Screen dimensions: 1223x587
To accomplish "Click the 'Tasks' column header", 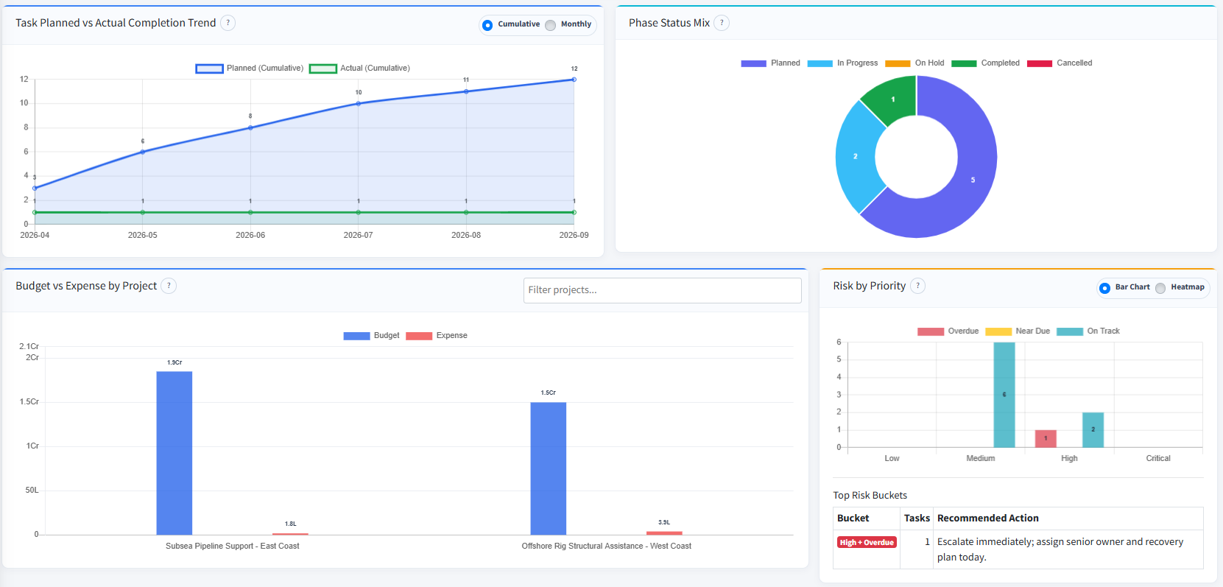I will pyautogui.click(x=917, y=519).
